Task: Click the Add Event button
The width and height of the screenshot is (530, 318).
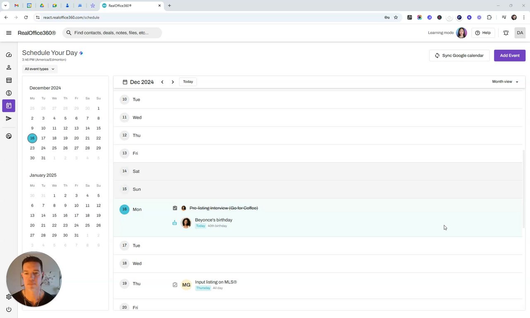Action: pos(509,55)
